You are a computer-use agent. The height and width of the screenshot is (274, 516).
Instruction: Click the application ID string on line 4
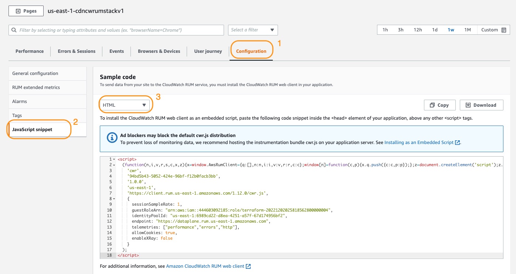coord(173,176)
